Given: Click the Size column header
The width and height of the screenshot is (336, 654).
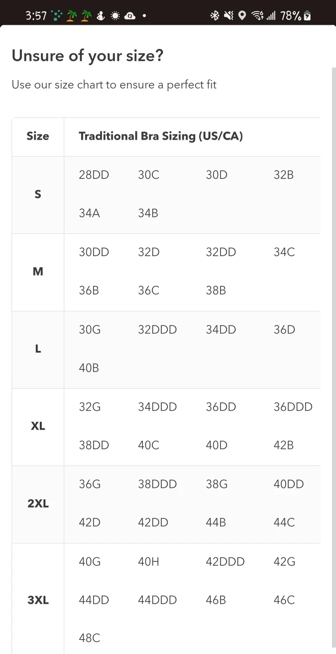Looking at the screenshot, I should 38,136.
